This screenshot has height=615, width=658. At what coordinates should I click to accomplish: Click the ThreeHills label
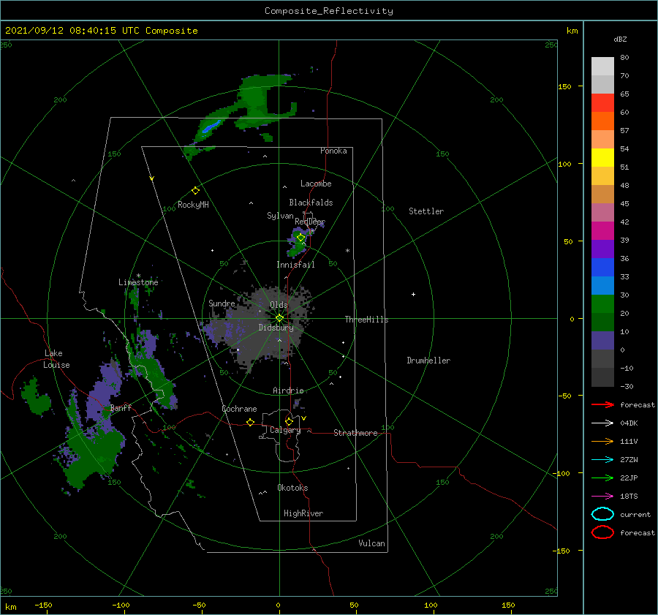[x=366, y=320]
